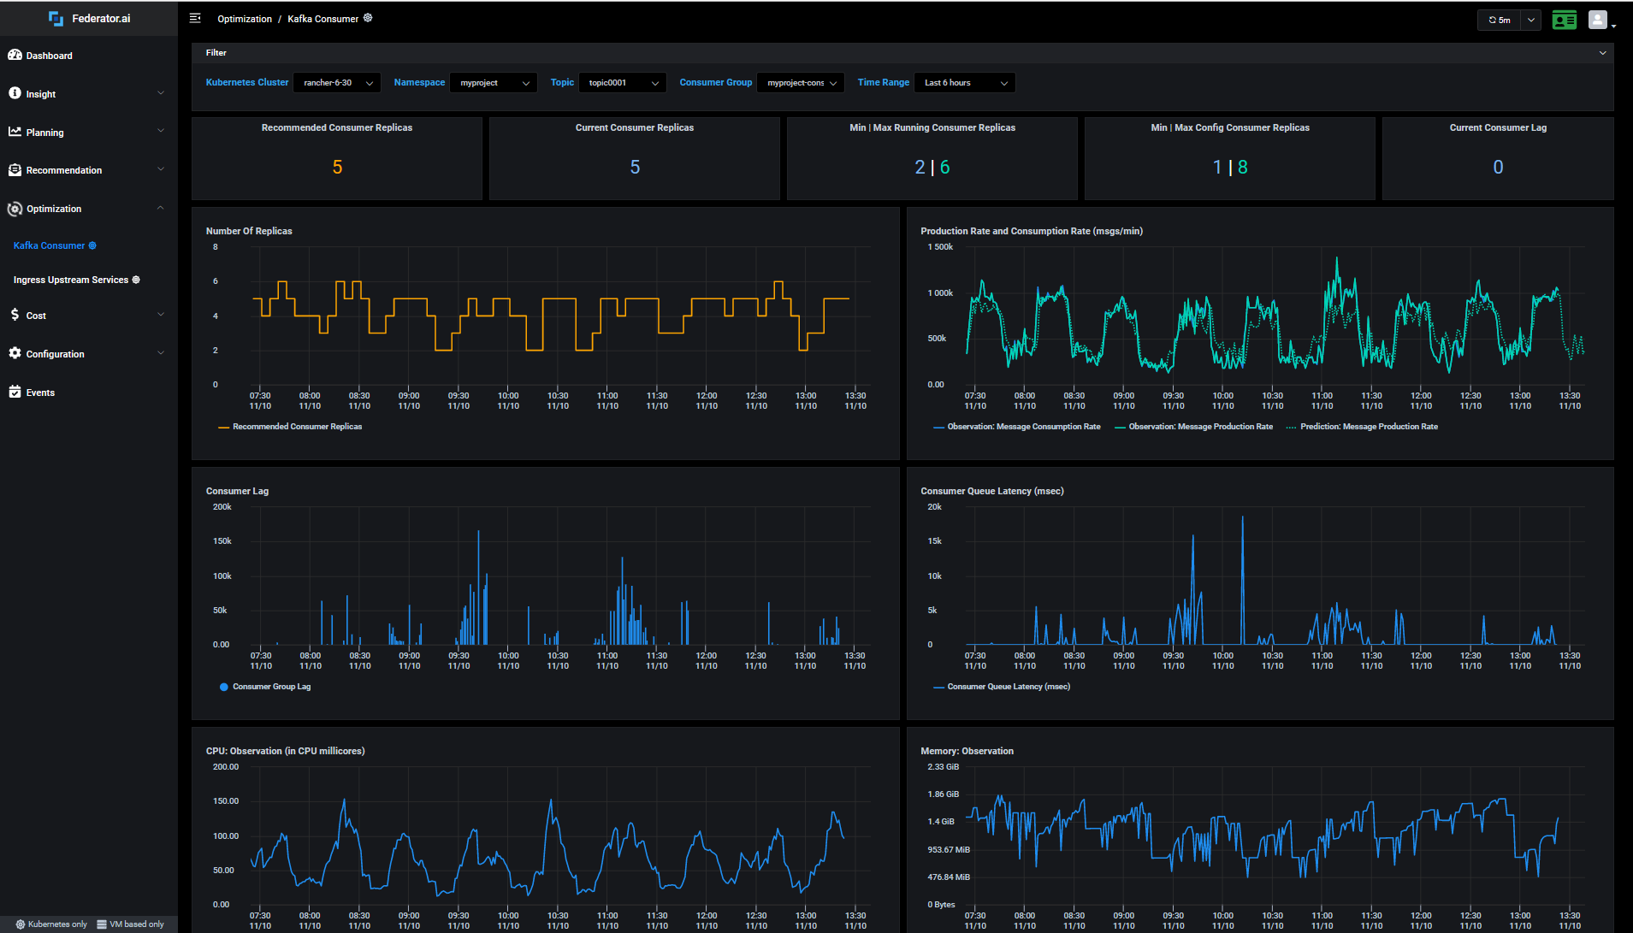Collapse the sidebar with the hamburger icon
1633x933 pixels.
coord(195,18)
